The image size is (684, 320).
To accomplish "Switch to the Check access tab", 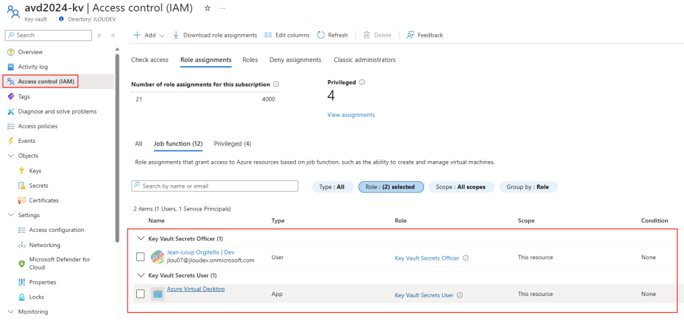I will pyautogui.click(x=150, y=60).
